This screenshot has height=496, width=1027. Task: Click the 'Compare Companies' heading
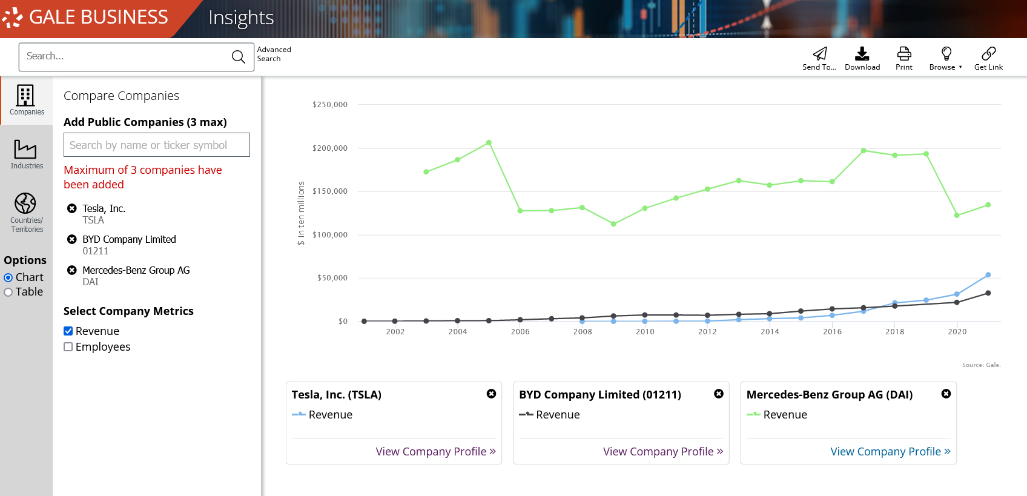tap(121, 96)
